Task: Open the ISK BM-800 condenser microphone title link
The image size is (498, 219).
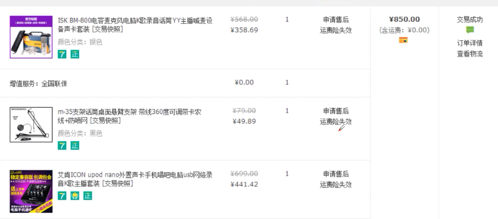Action: pyautogui.click(x=135, y=25)
